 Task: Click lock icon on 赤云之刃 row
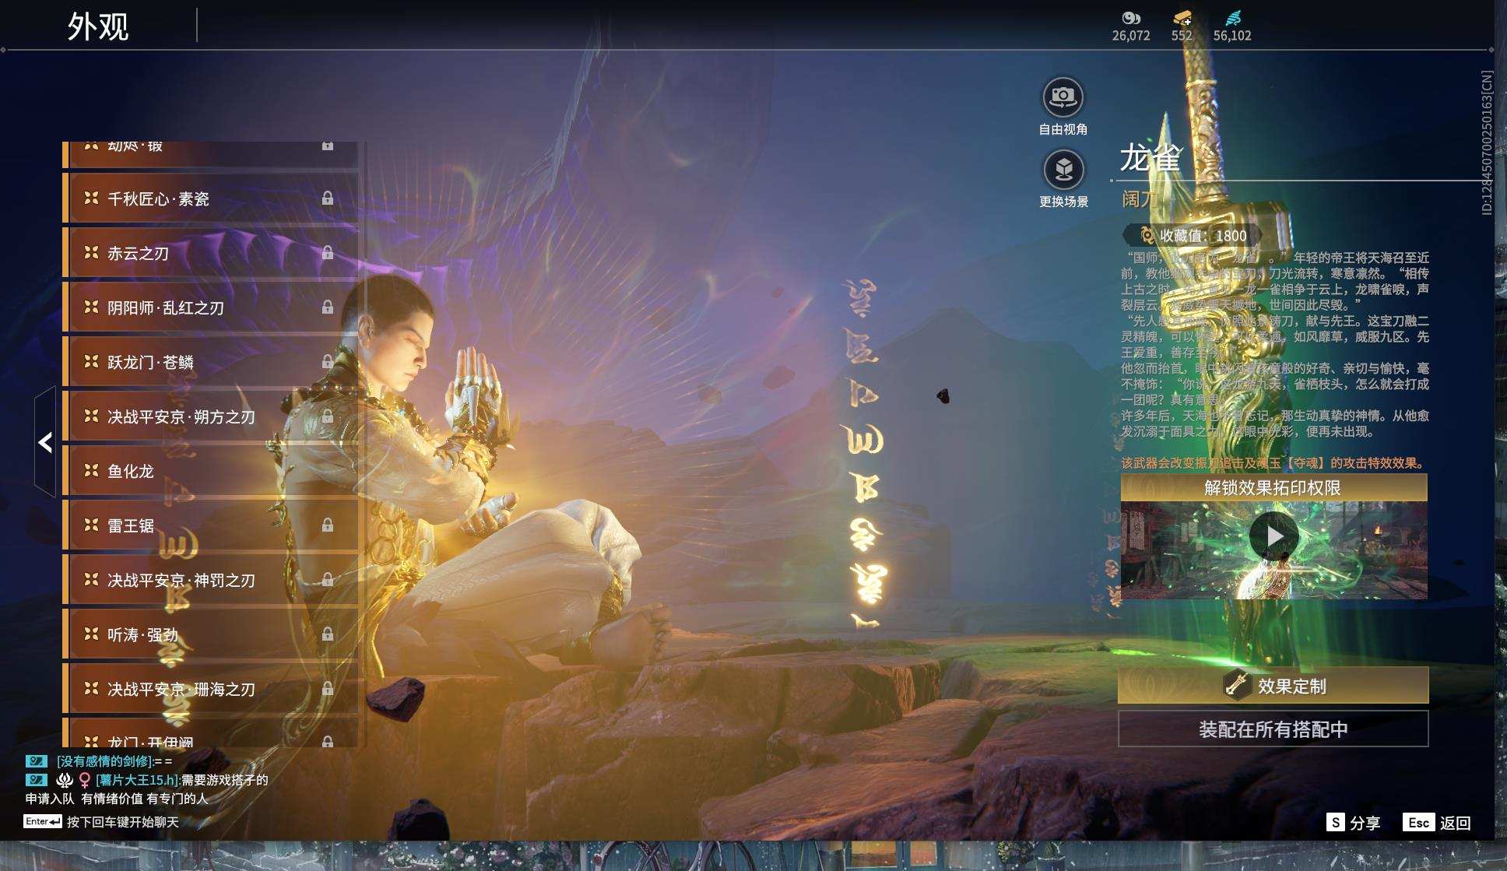point(328,253)
